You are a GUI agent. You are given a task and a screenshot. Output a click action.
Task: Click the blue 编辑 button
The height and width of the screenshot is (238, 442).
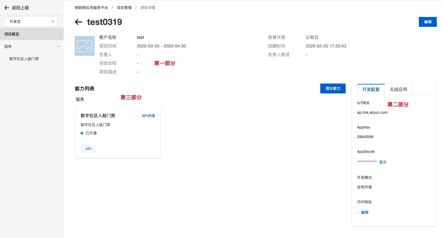427,22
